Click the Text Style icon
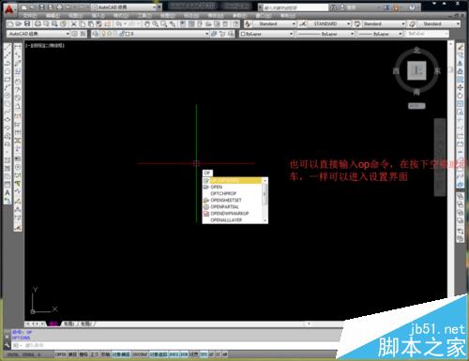469x361 pixels. [x=248, y=23]
